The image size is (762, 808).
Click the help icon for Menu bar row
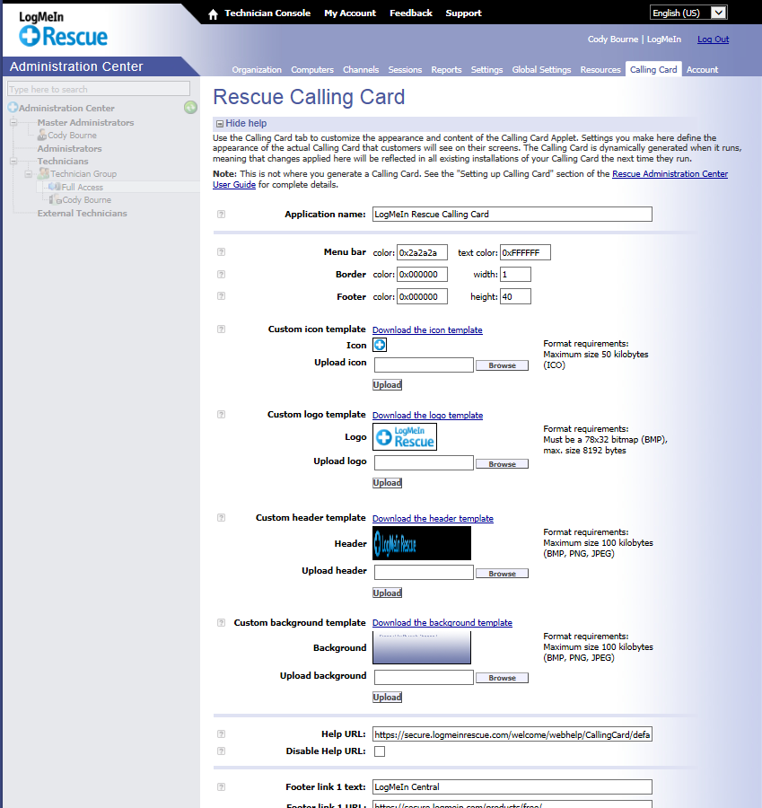[221, 252]
